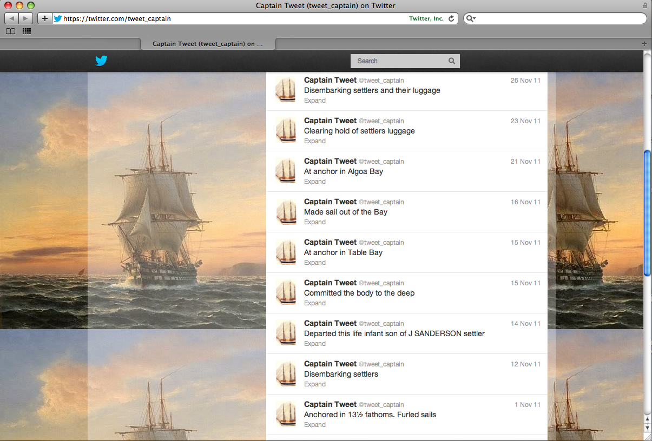Click ship avatar on 'At anchor in Table Bay' tweet
This screenshot has width=652, height=441.
(x=286, y=251)
